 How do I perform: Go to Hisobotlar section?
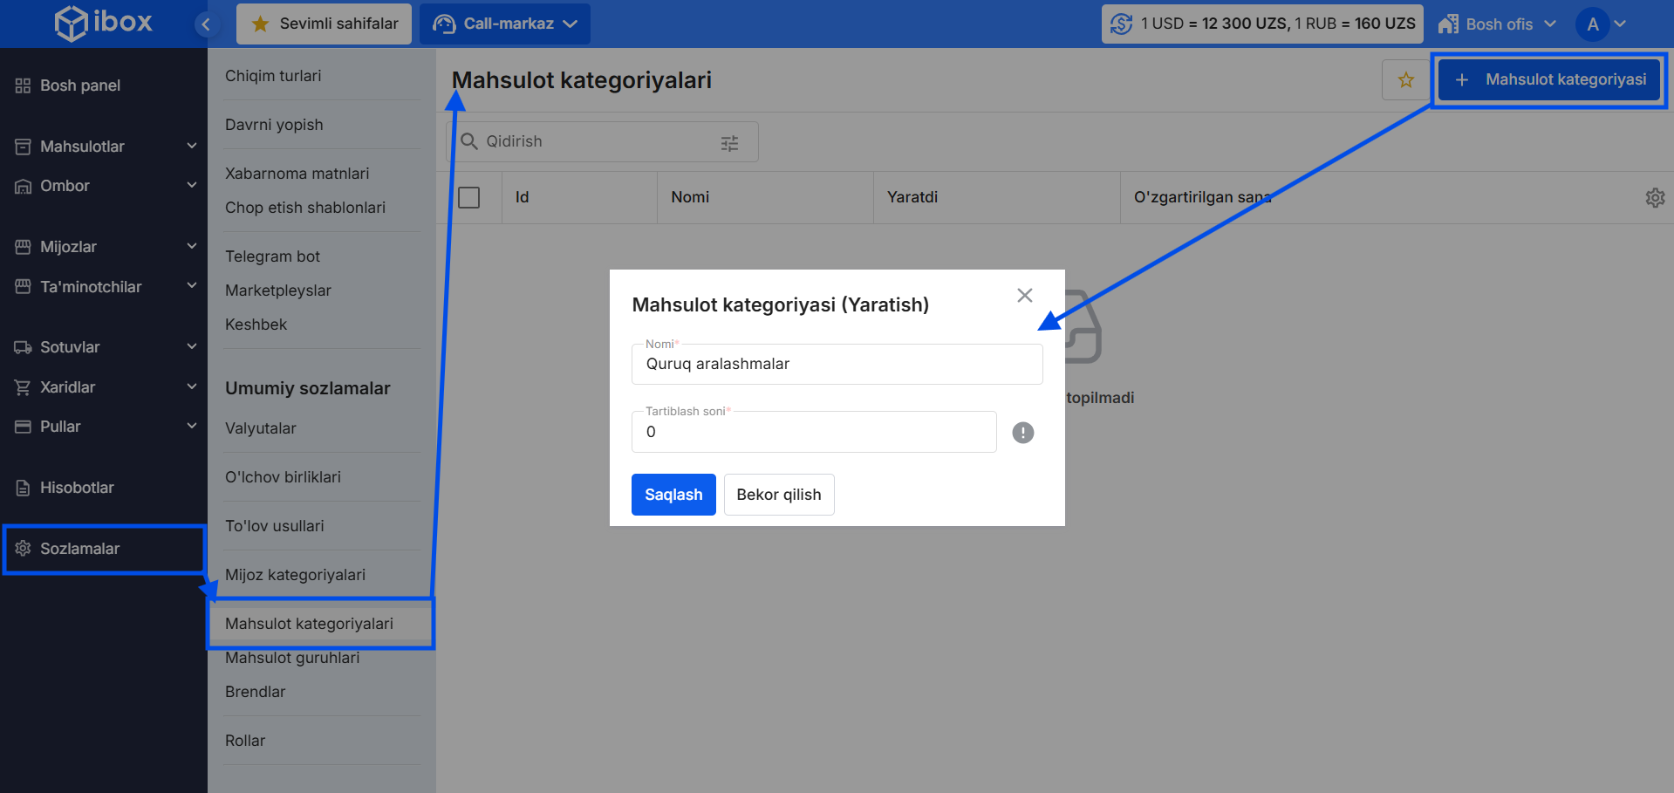point(77,488)
